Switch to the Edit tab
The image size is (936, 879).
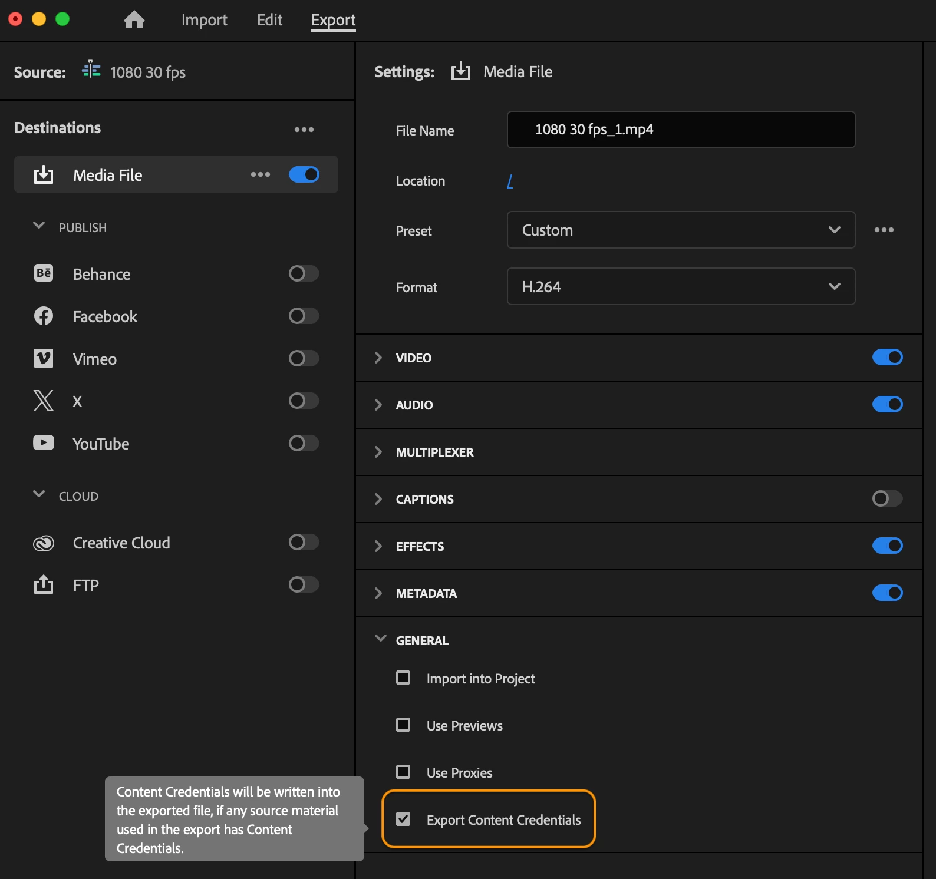[269, 20]
